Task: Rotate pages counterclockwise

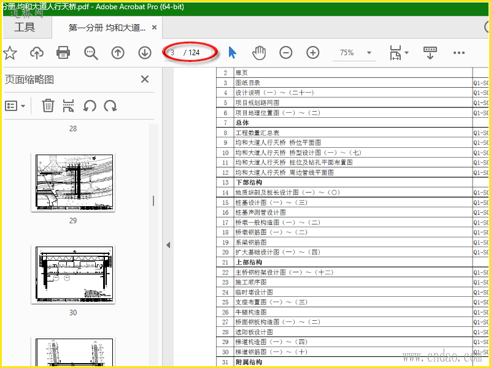Action: [90, 105]
